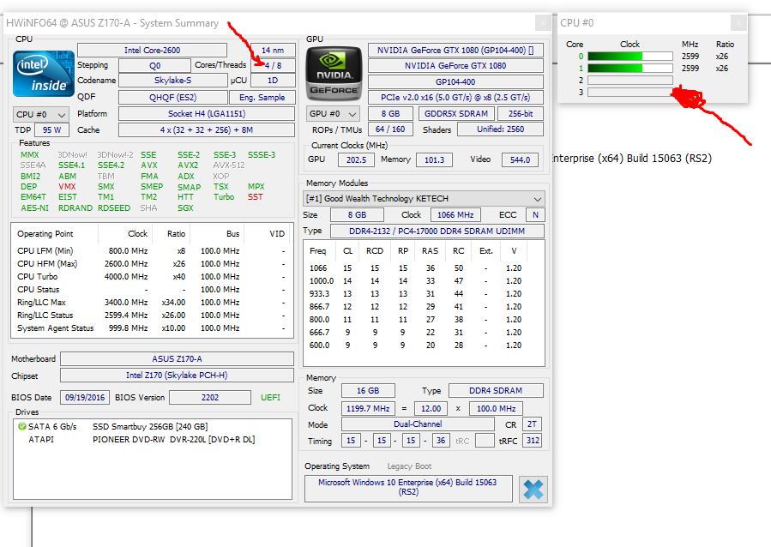Close the CPU #0 window

738,22
